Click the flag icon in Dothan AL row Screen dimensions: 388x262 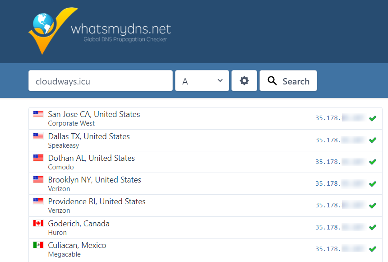pyautogui.click(x=38, y=158)
